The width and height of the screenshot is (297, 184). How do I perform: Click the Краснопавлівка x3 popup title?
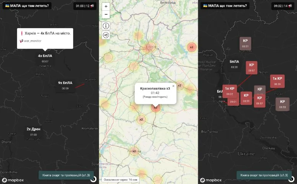point(155,88)
